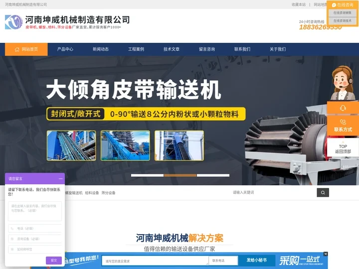Click the 联系方式 phone icon button
The width and height of the screenshot is (359, 269).
(343, 126)
